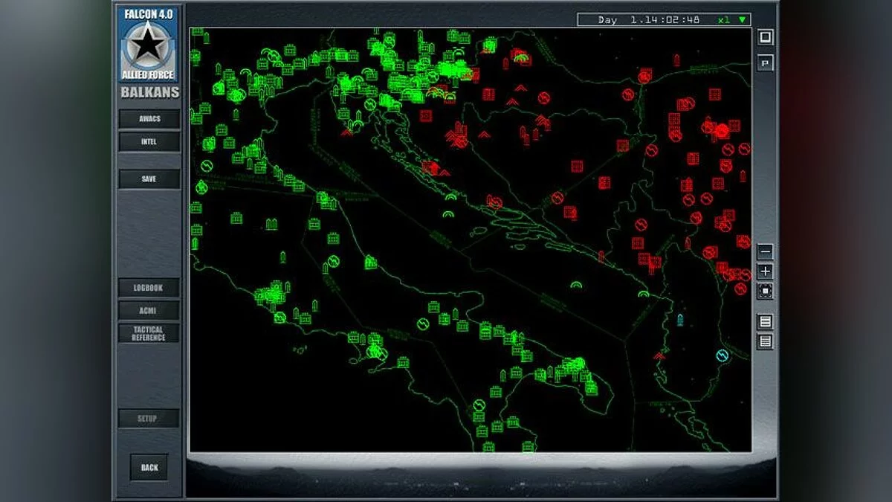This screenshot has width=892, height=502.
Task: Click the SAVE campaign button
Action: click(149, 179)
